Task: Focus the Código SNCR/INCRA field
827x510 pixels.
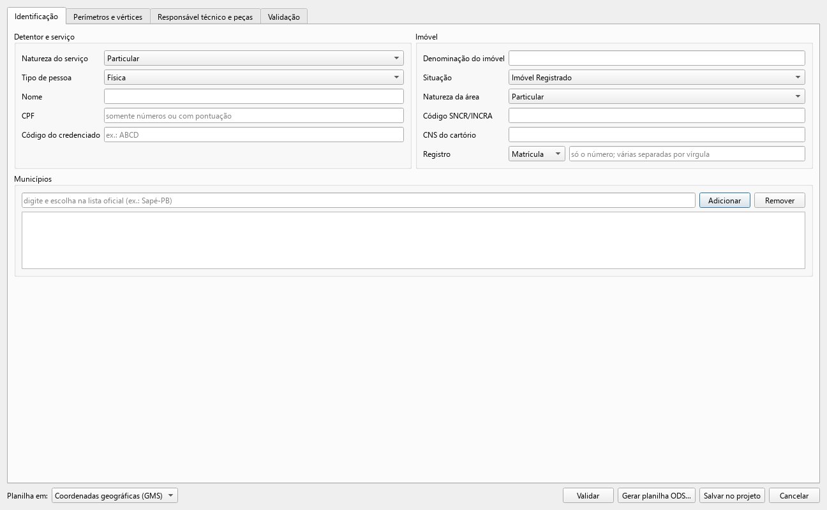Action: tap(657, 115)
